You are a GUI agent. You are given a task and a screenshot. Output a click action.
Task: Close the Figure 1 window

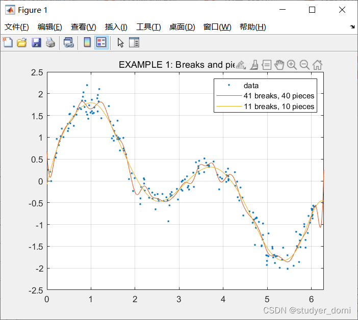coord(342,10)
